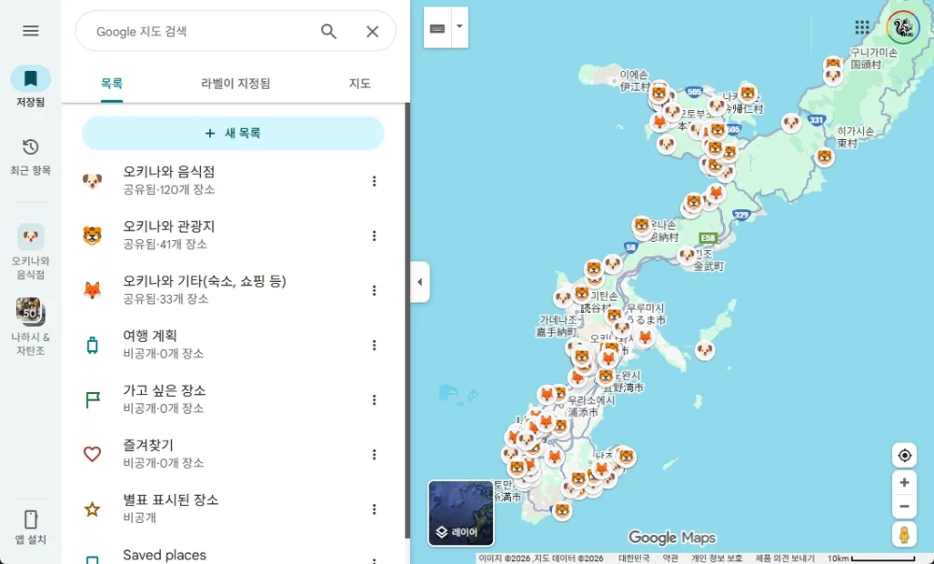This screenshot has width=934, height=564.
Task: Click the my location target button
Action: coord(903,455)
